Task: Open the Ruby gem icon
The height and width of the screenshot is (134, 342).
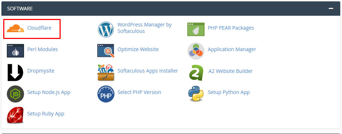Action: click(x=15, y=115)
